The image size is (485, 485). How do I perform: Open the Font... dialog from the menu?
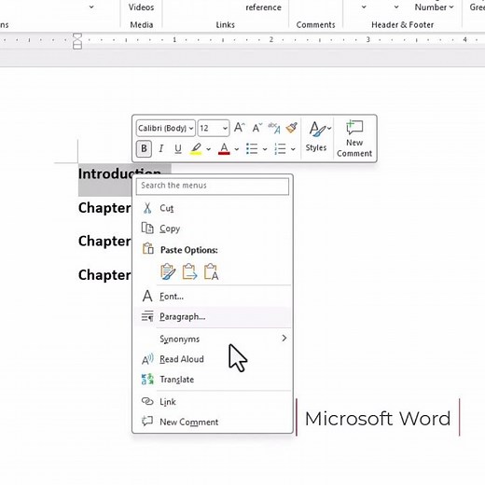click(x=213, y=297)
